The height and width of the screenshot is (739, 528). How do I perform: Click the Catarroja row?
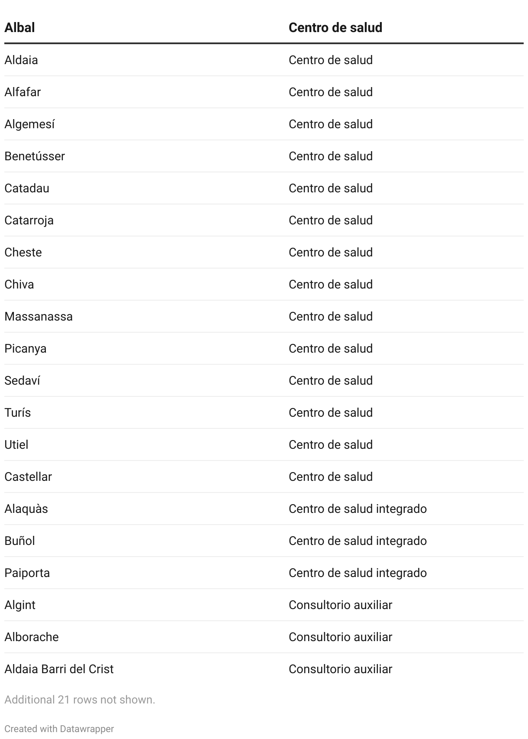click(x=29, y=220)
